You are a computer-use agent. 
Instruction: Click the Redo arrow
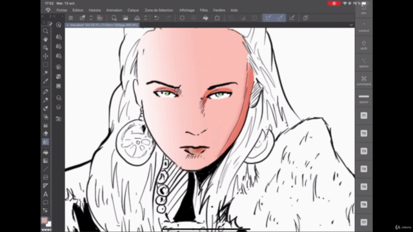(168, 18)
